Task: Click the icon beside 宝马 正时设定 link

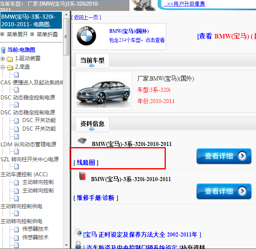Action: [x=78, y=232]
